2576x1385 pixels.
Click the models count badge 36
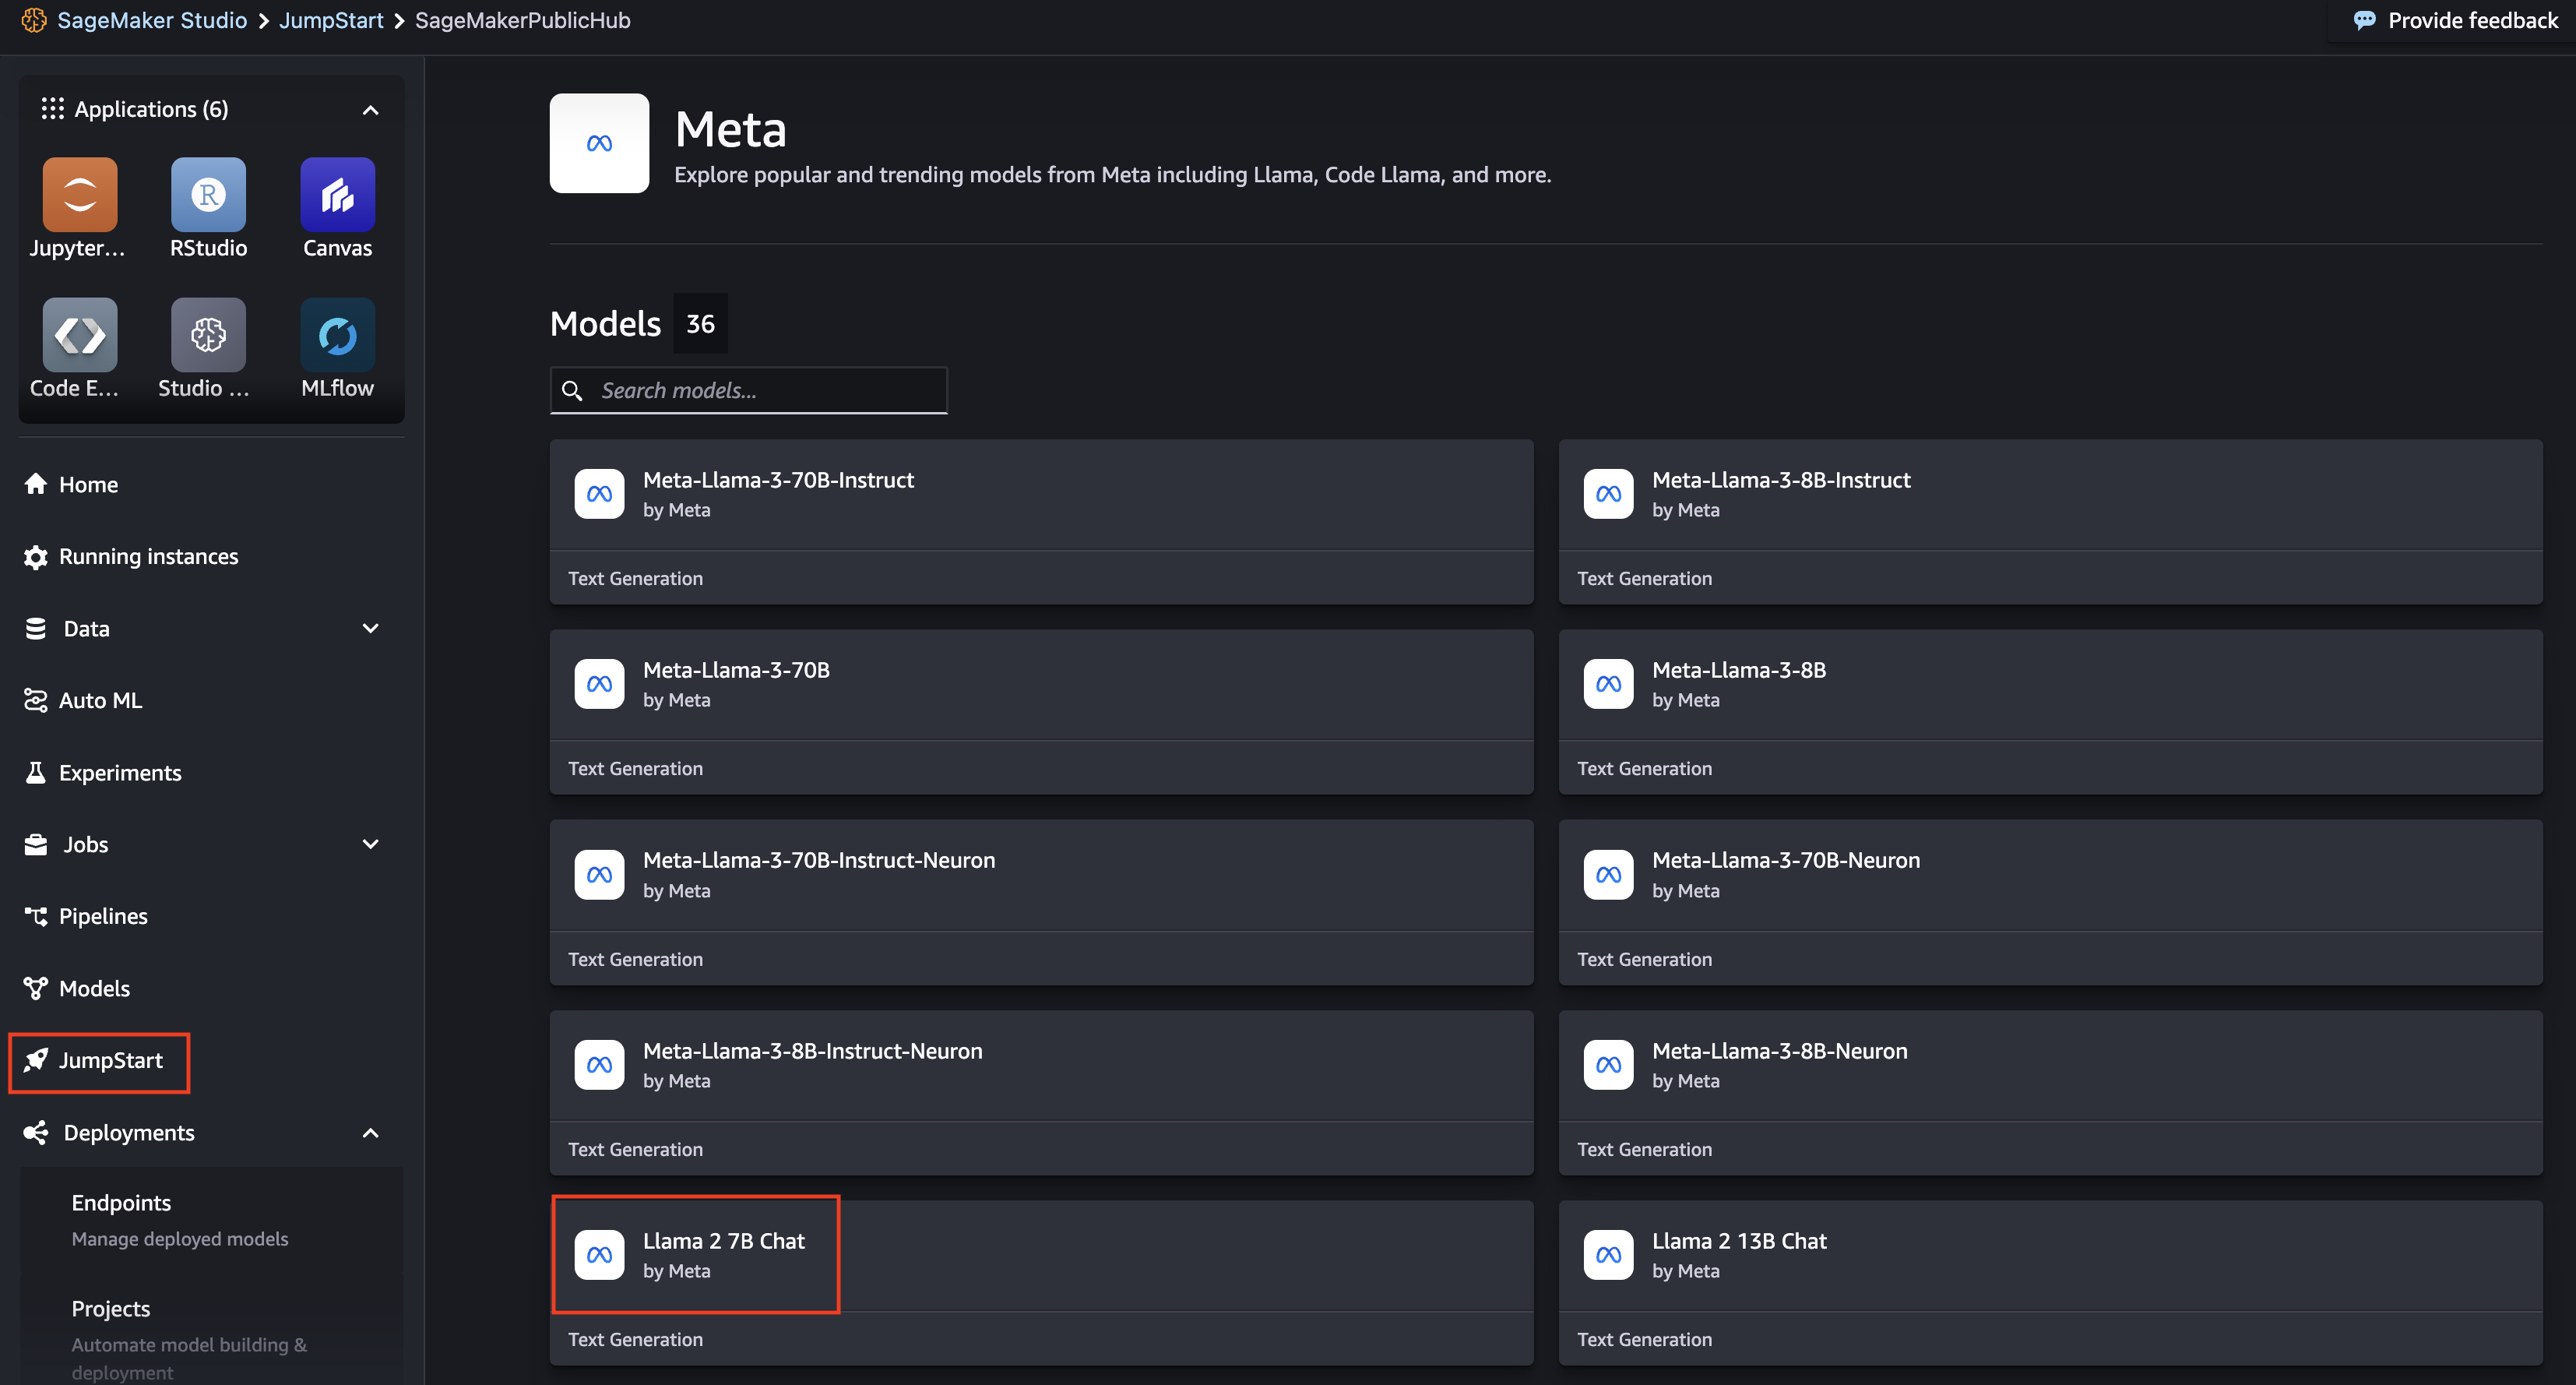(x=700, y=323)
